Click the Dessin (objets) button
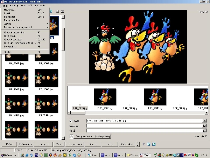Viewport: 210px width, 158px height. pyautogui.click(x=103, y=137)
